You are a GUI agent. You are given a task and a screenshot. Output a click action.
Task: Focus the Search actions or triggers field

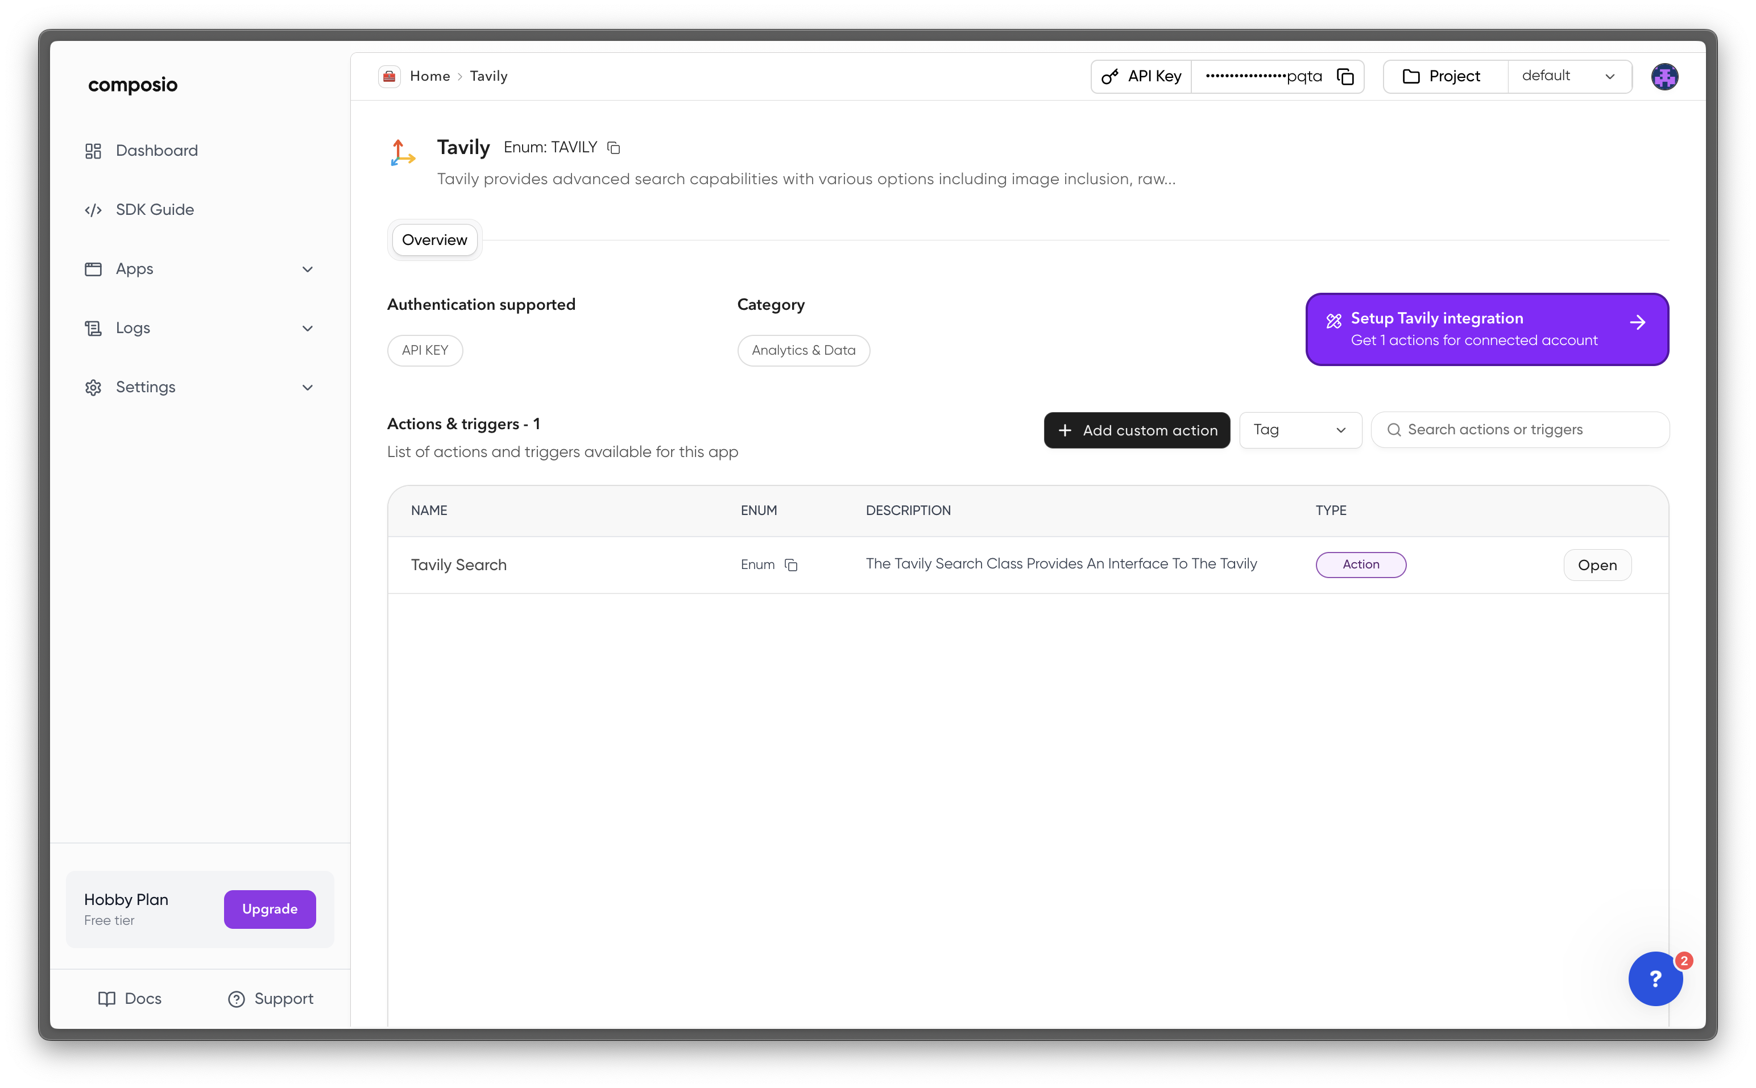coord(1520,430)
